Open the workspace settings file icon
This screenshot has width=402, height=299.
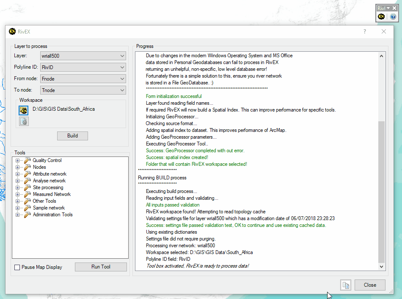(24, 121)
